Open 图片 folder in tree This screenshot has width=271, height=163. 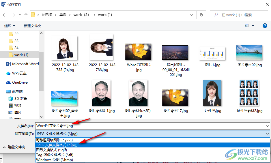(x=15, y=112)
